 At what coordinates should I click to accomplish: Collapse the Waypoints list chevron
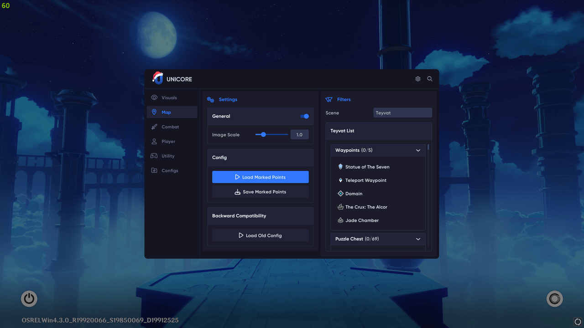(x=418, y=150)
